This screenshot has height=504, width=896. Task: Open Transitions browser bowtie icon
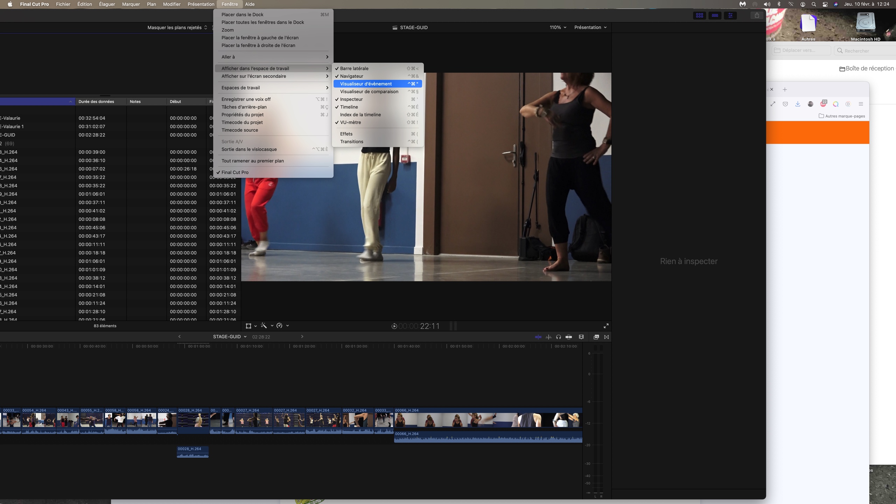pyautogui.click(x=607, y=337)
